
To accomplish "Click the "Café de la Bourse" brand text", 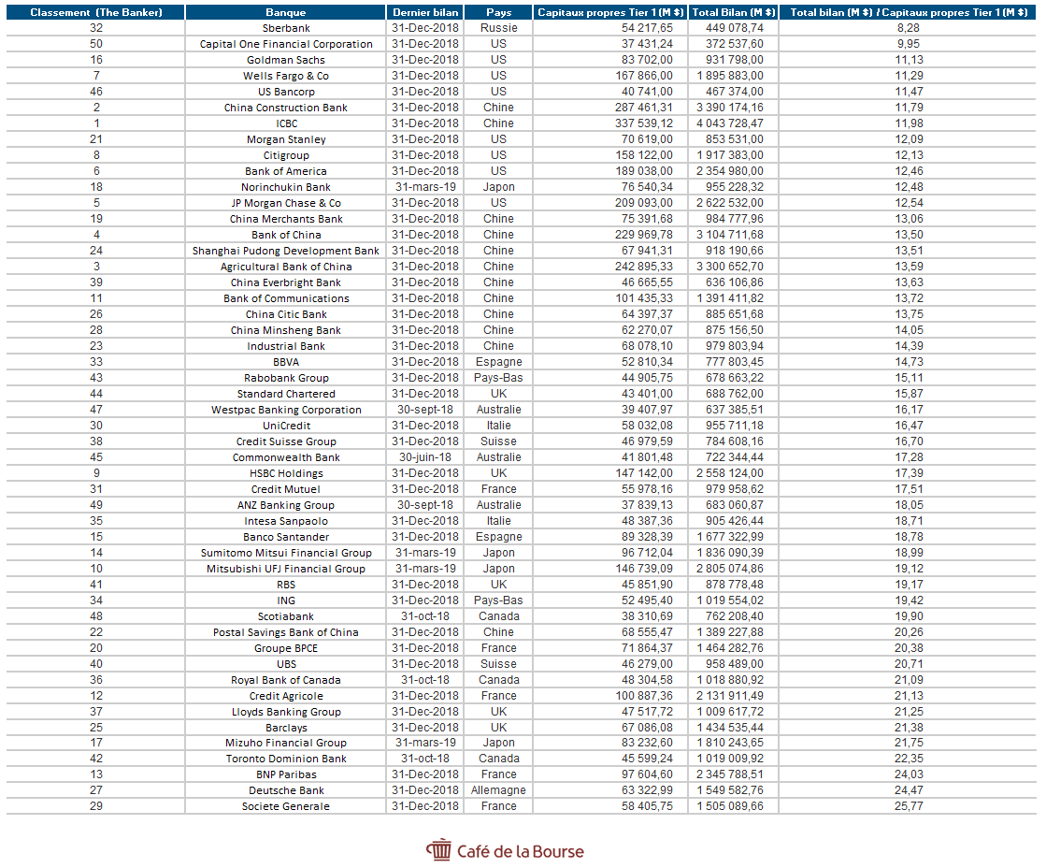I will (x=521, y=851).
